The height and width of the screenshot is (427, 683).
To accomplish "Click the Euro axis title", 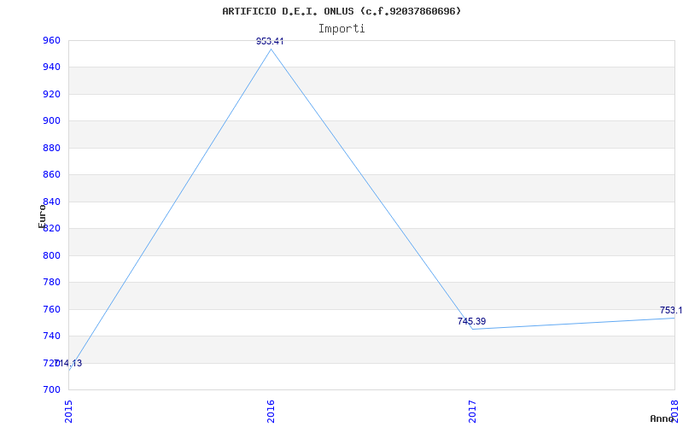I will tap(42, 216).
